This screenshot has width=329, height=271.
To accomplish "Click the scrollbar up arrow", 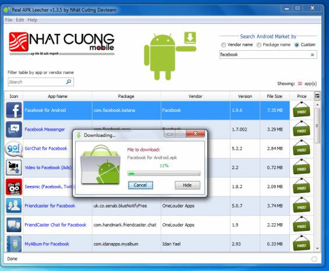I will [x=317, y=104].
